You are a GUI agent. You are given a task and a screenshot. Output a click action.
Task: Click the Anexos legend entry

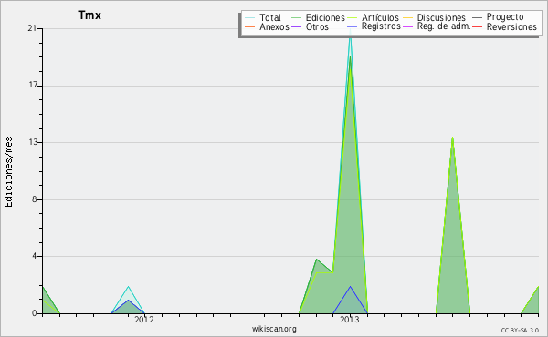tap(267, 26)
